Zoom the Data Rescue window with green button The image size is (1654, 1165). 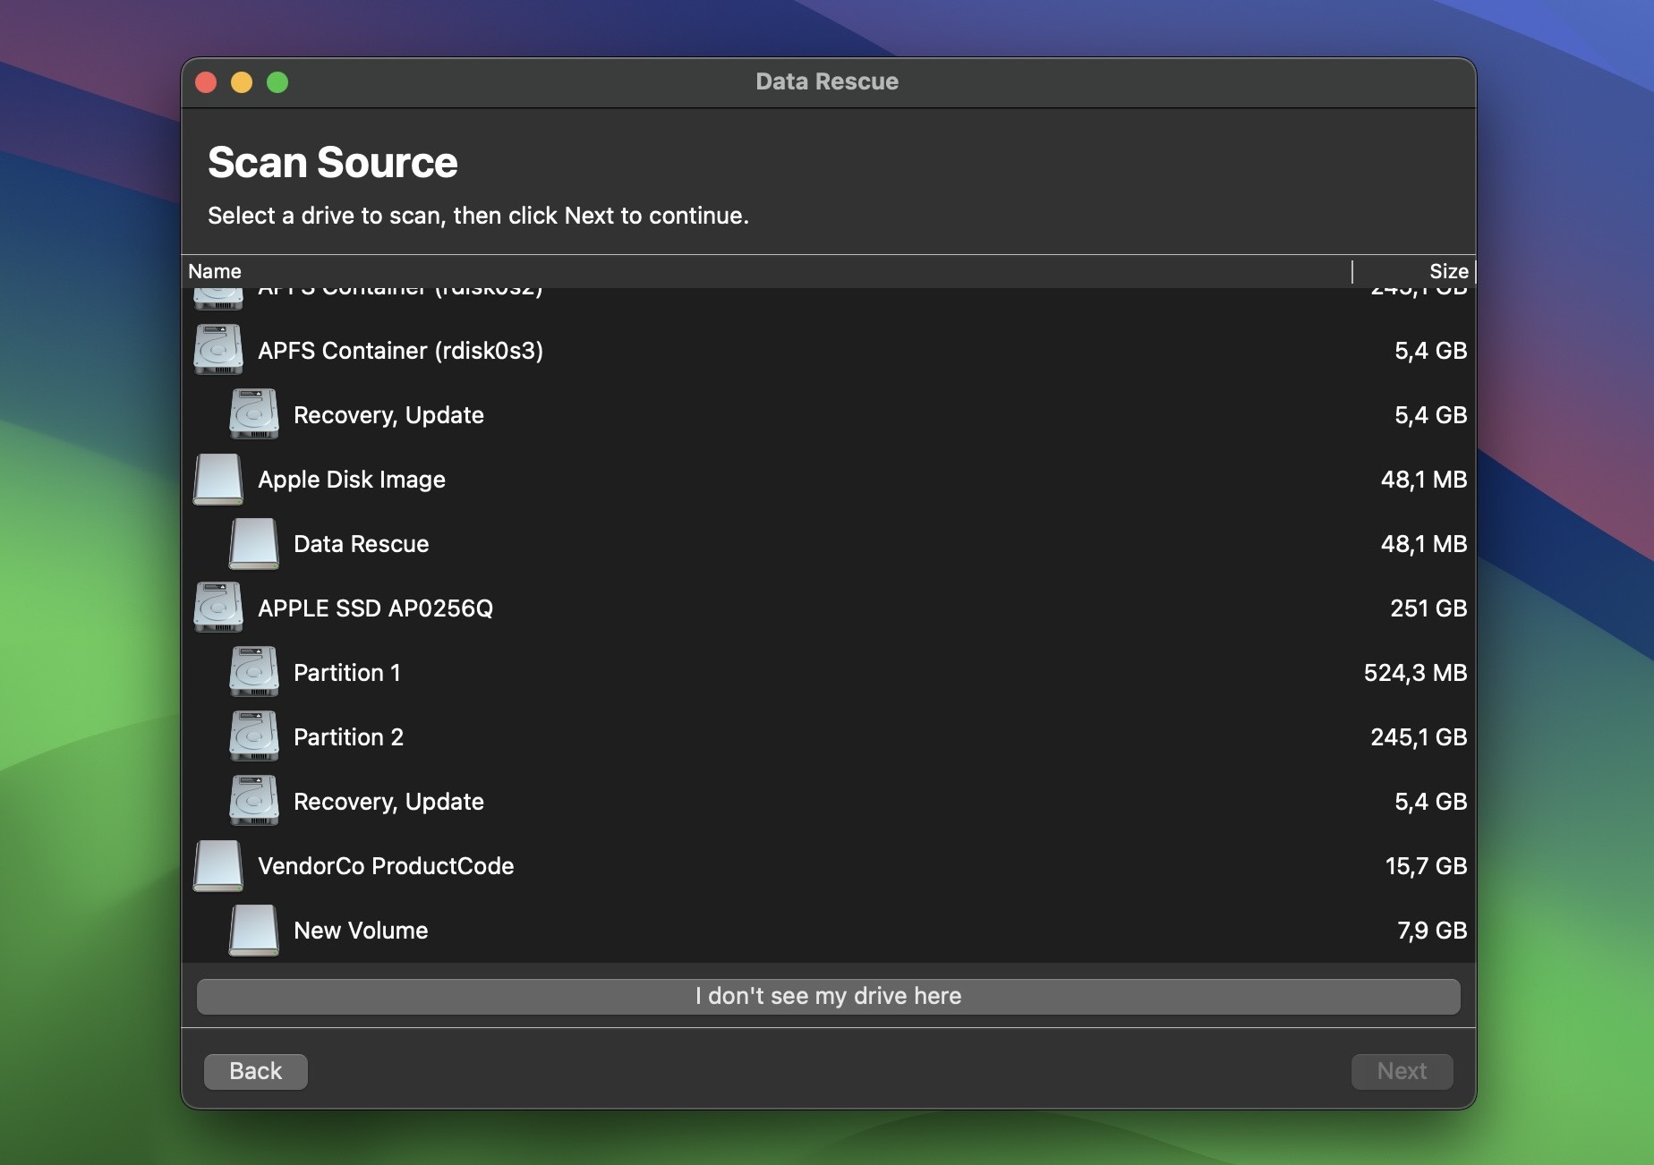277,82
